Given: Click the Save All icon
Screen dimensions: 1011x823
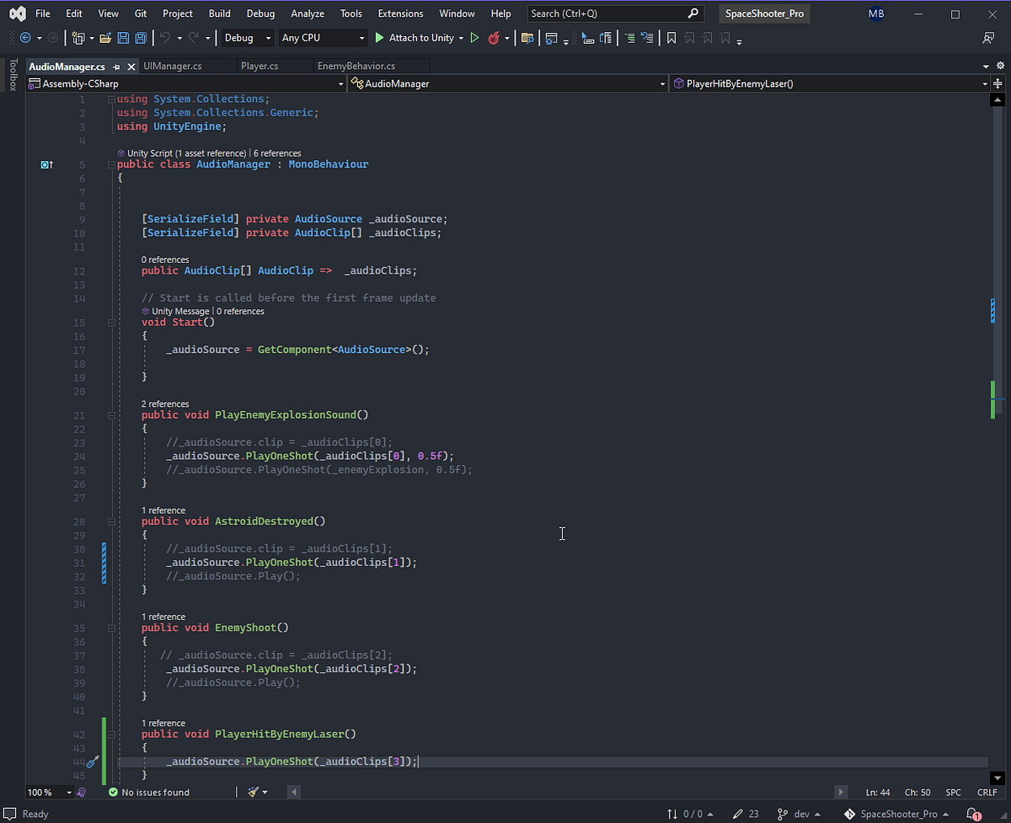Looking at the screenshot, I should pyautogui.click(x=141, y=38).
